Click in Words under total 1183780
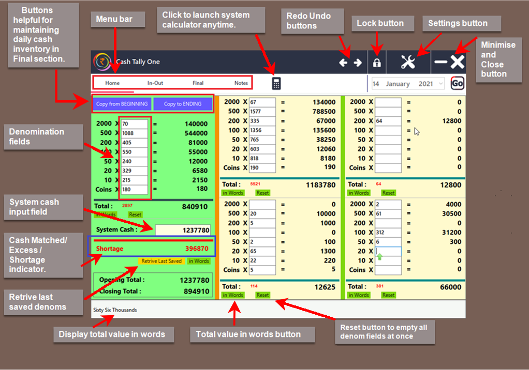This screenshot has width=529, height=370. tap(233, 193)
